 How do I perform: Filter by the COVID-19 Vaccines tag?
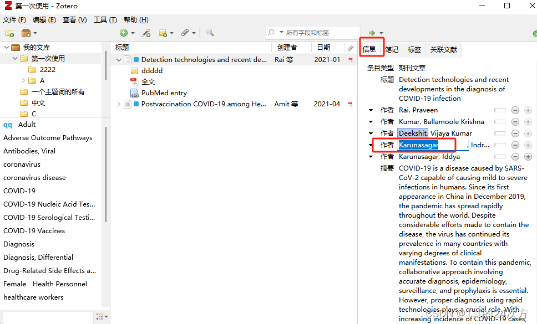34,231
